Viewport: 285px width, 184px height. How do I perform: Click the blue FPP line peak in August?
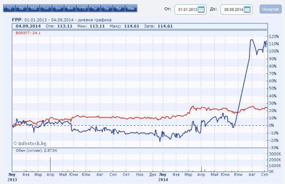[x=252, y=40]
